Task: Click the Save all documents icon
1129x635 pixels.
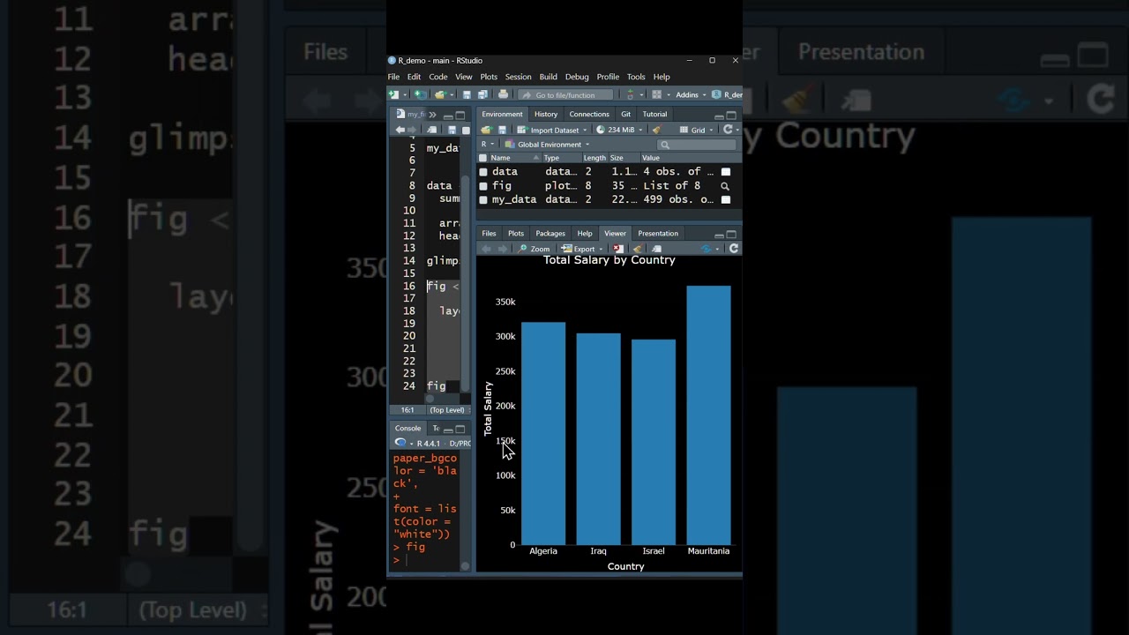Action: pyautogui.click(x=482, y=94)
